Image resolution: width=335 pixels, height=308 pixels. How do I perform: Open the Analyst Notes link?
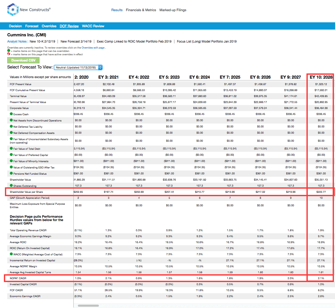(17, 42)
